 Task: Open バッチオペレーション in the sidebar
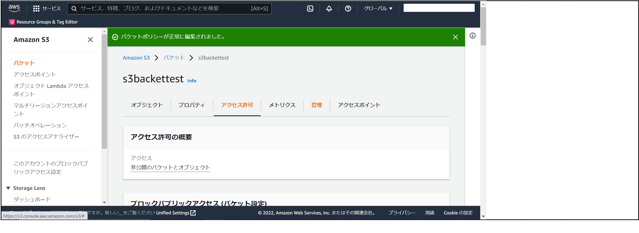coord(40,125)
